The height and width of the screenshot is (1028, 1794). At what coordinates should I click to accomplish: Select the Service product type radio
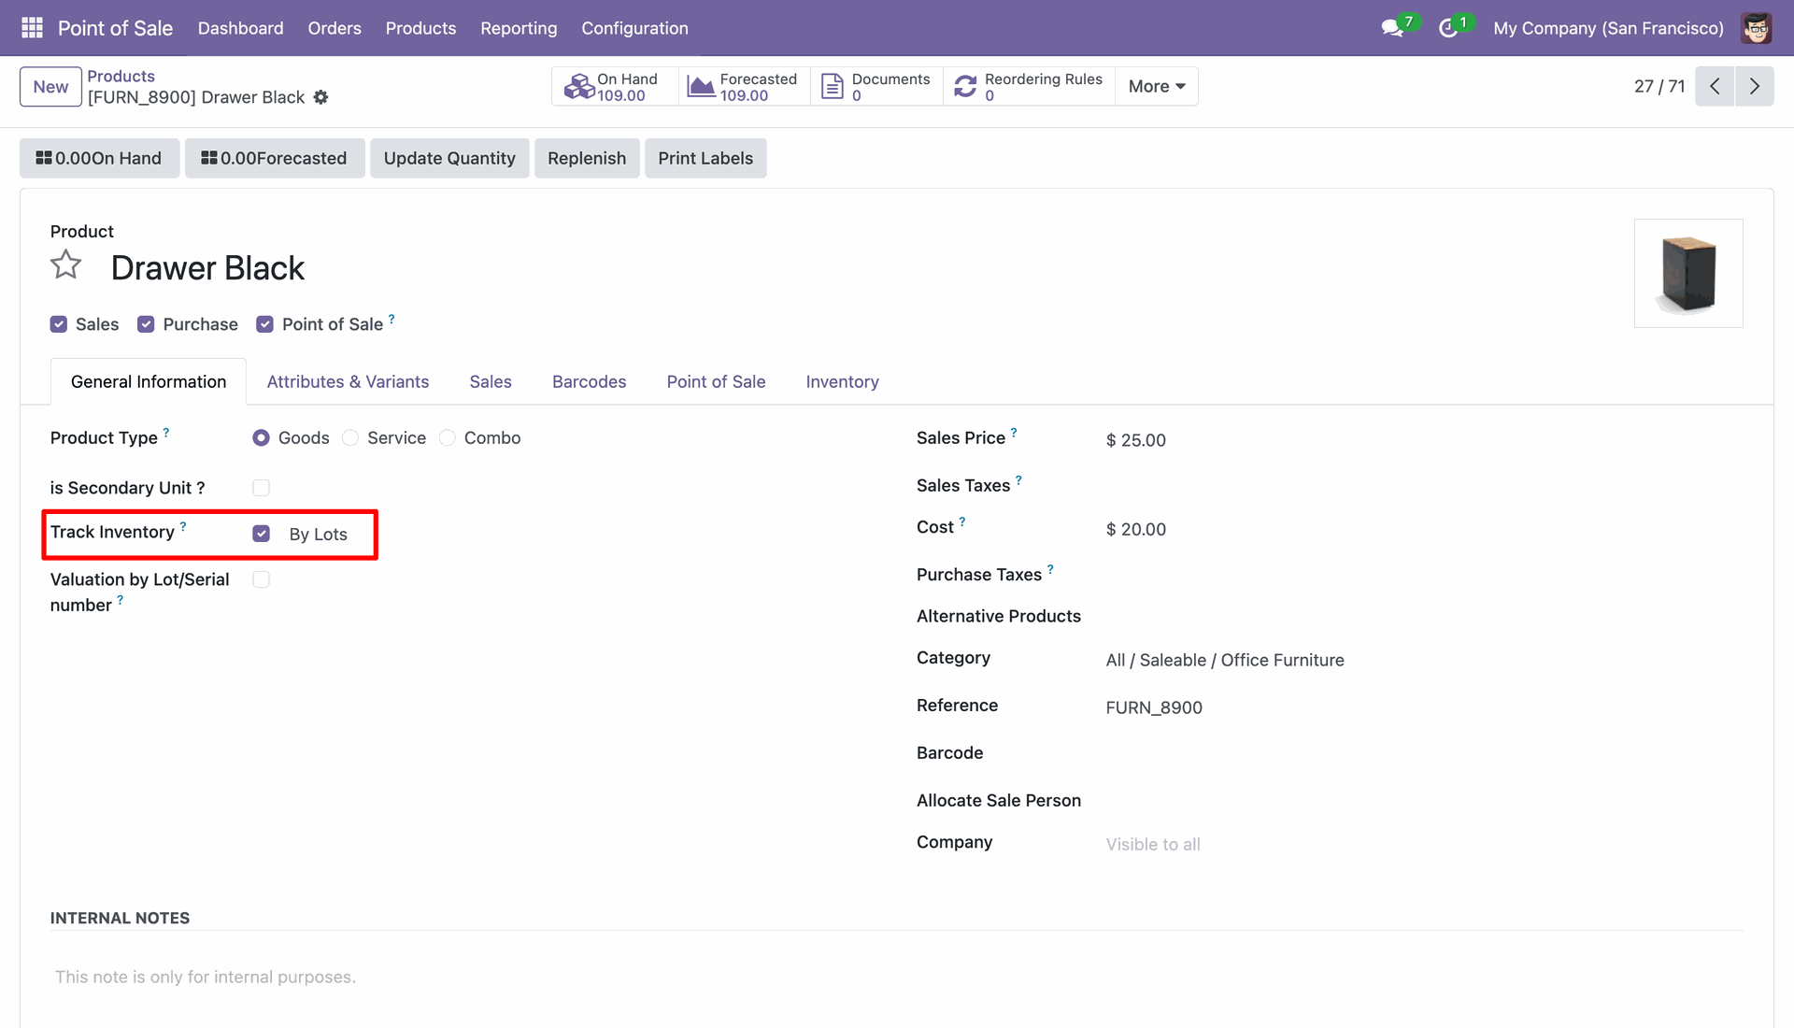coord(350,438)
